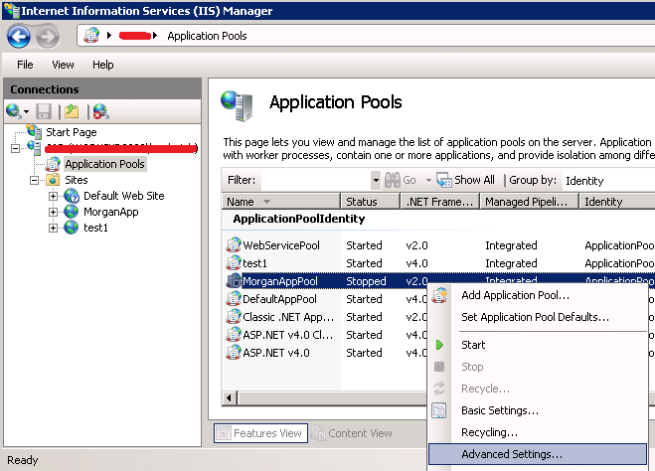This screenshot has height=471, width=655.
Task: Switch to Features View tab
Action: (260, 433)
